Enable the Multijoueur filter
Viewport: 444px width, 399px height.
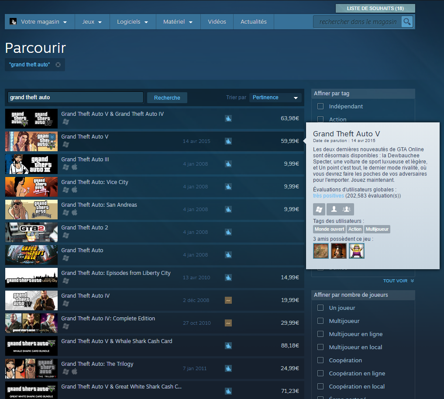tap(320, 321)
